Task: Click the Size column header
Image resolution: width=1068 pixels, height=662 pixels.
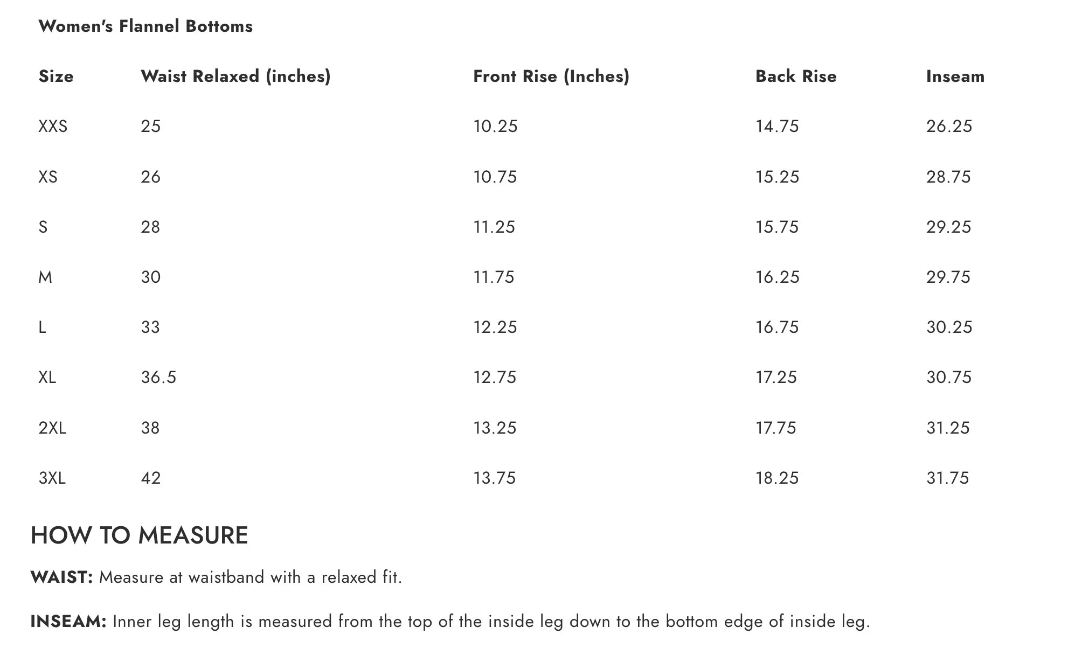Action: [56, 76]
